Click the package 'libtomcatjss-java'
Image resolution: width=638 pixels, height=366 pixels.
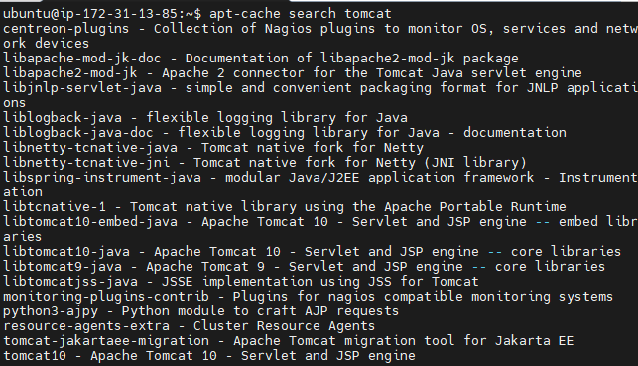70,282
